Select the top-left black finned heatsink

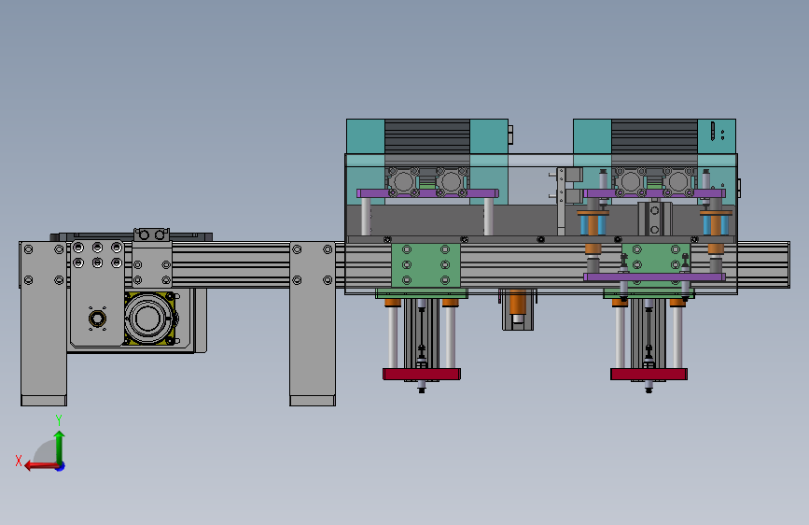(x=427, y=136)
